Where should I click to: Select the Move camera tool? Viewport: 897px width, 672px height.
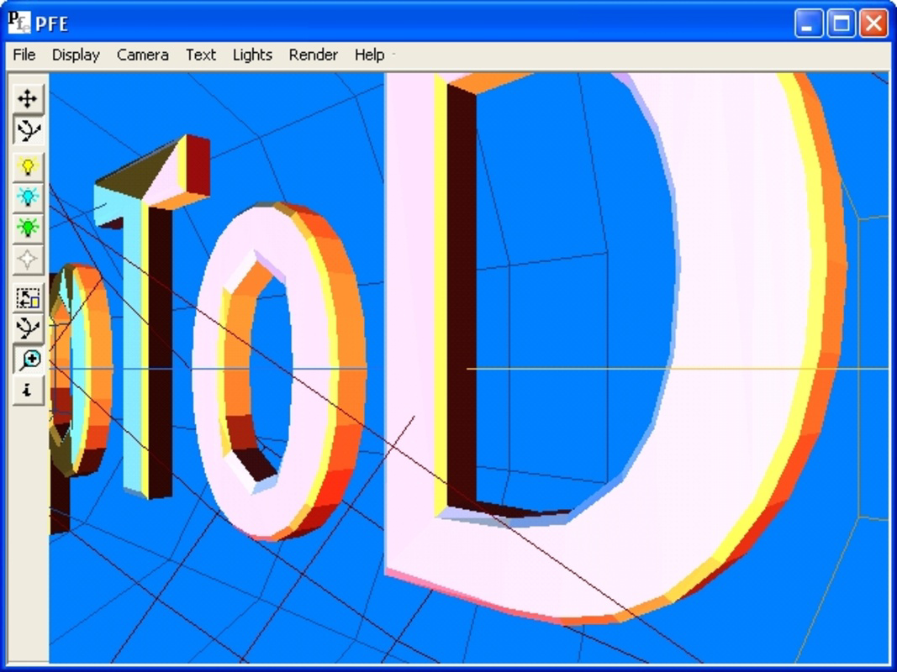[28, 98]
